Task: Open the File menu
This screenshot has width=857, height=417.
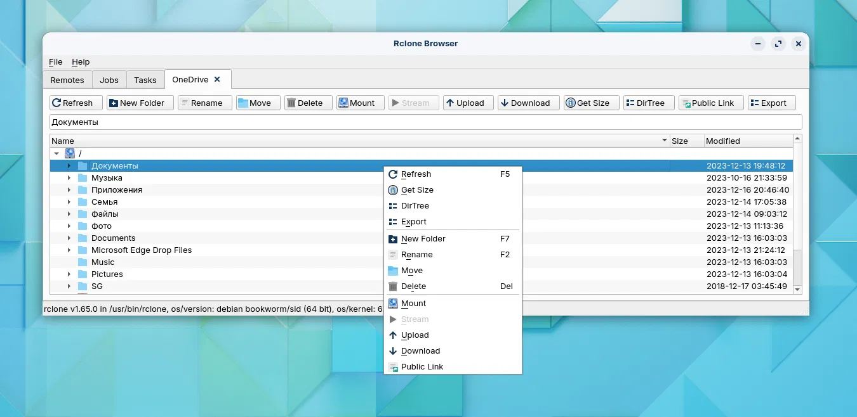Action: tap(56, 62)
